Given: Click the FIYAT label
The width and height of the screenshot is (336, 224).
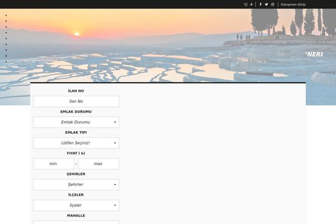Looking at the screenshot, I should click(x=76, y=153).
